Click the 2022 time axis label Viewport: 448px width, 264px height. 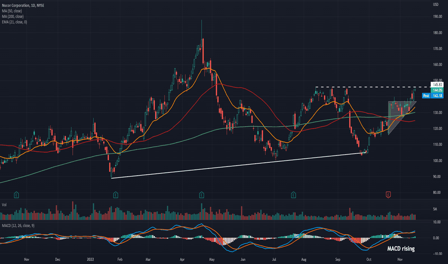(x=90, y=259)
